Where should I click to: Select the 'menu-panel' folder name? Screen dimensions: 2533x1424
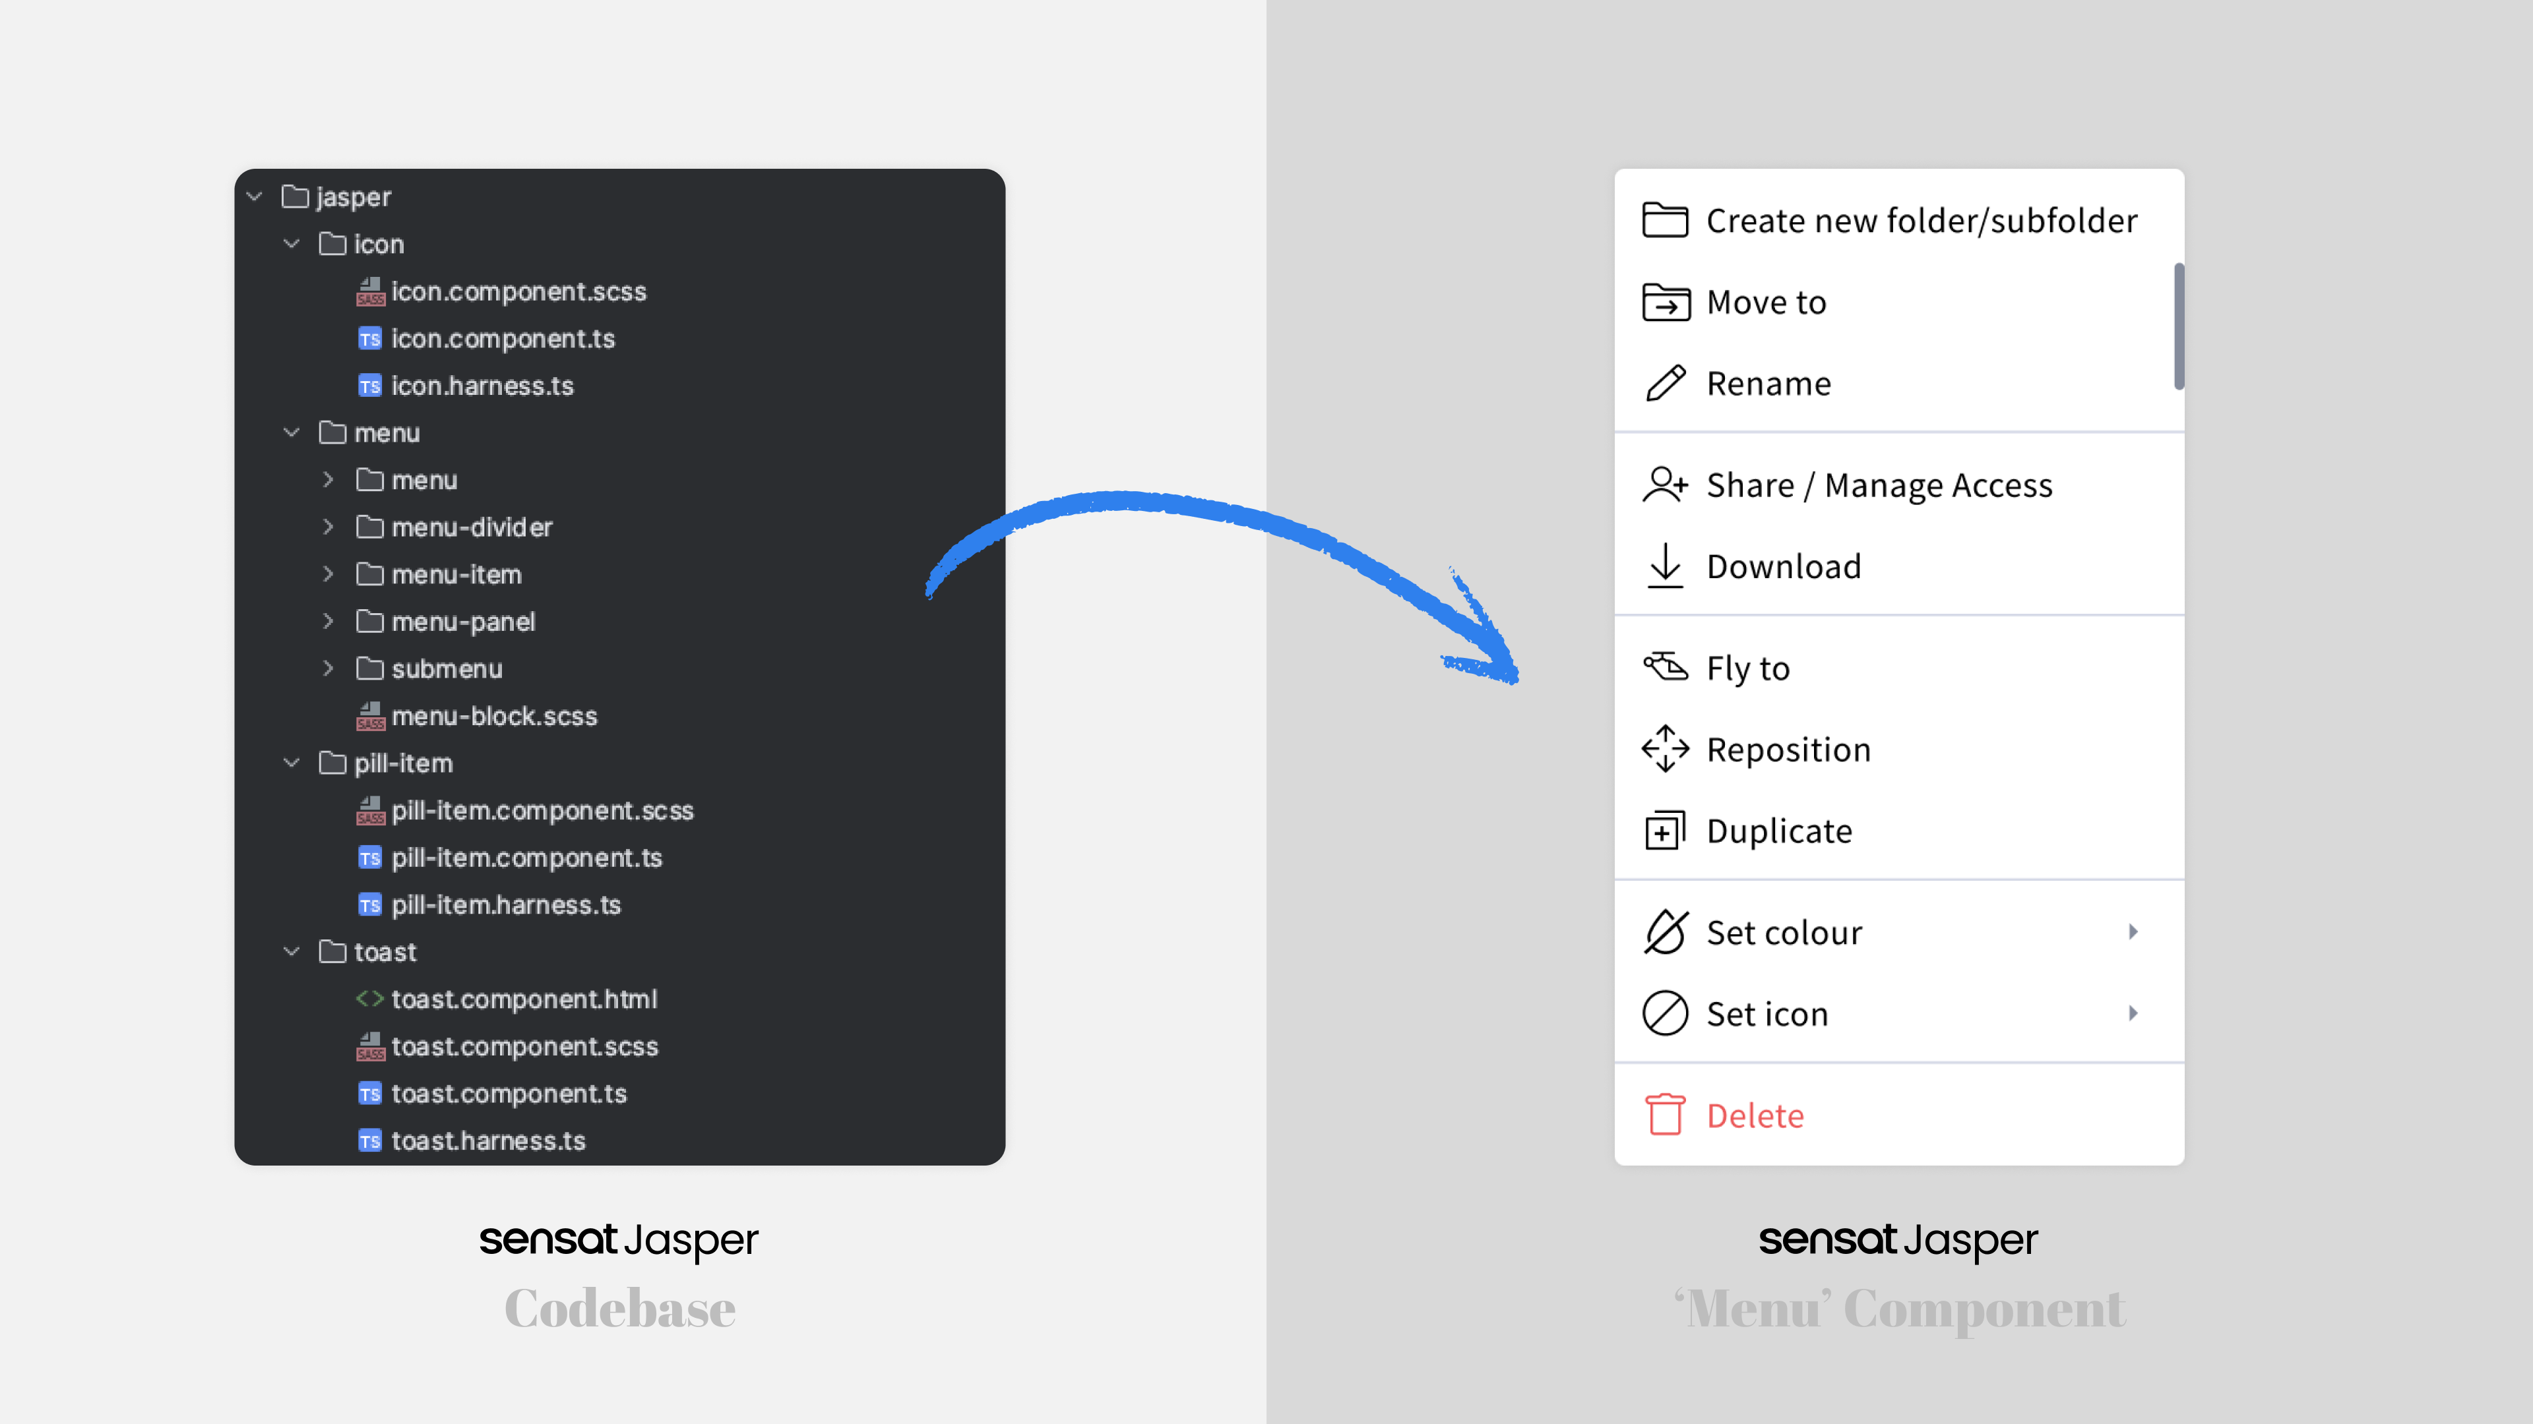click(x=463, y=621)
